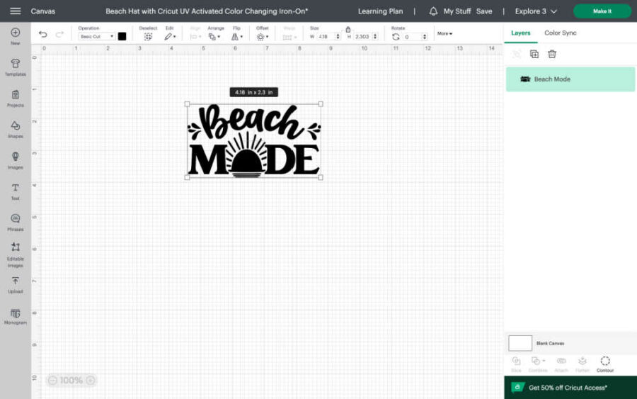
Task: Delete layer using trash icon
Action: click(x=552, y=54)
